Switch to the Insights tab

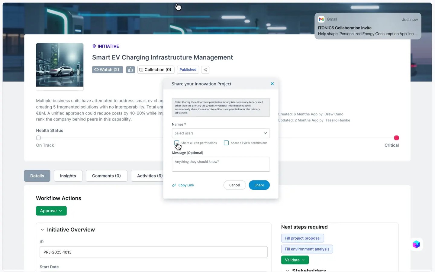coord(68,176)
